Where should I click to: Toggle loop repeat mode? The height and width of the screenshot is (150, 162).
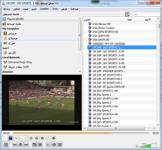pos(54,144)
